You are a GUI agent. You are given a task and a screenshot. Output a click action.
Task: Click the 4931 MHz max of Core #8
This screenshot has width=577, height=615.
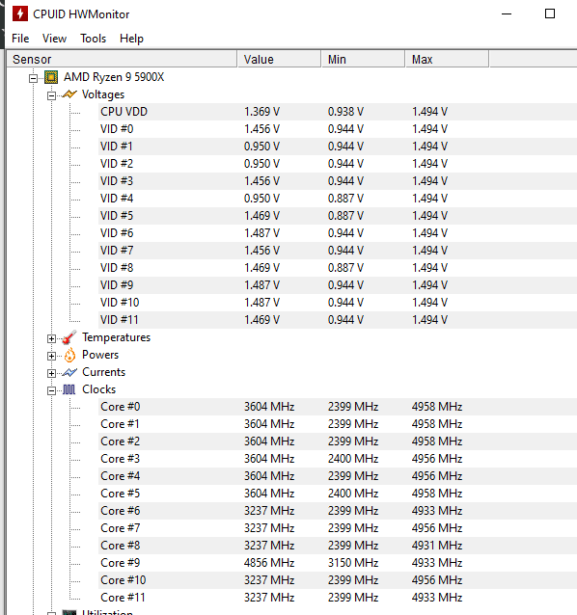pyautogui.click(x=437, y=546)
